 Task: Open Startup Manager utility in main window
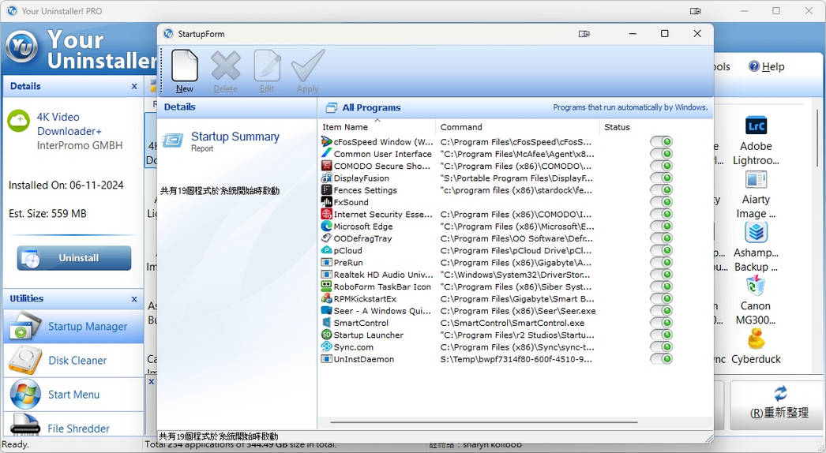pyautogui.click(x=73, y=327)
